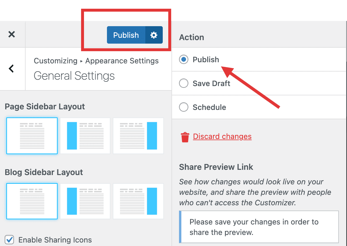
Task: Click the red trash icon
Action: [185, 137]
